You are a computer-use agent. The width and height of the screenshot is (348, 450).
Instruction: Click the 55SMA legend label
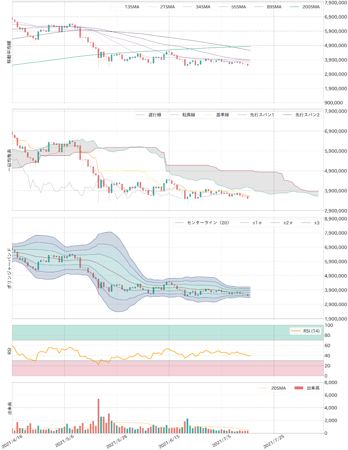coord(239,7)
